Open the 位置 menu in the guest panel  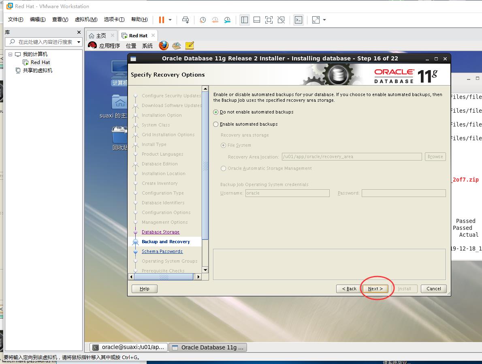tap(131, 46)
